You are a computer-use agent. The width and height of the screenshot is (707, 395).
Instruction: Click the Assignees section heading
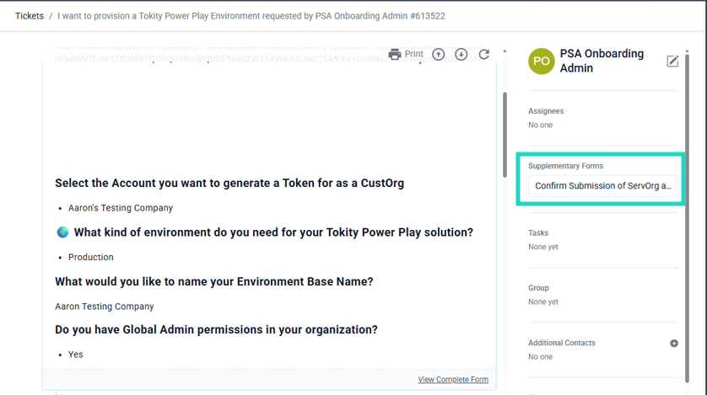coord(546,111)
